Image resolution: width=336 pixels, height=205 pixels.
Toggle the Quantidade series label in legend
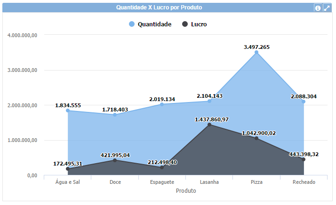tap(154, 24)
